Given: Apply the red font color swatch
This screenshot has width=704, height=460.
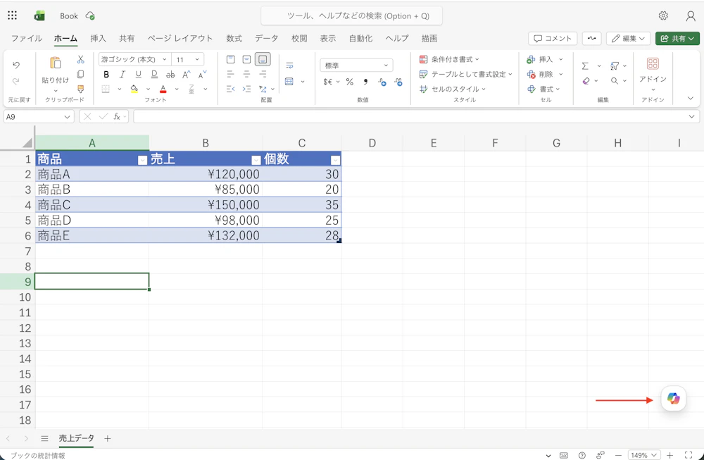Looking at the screenshot, I should pos(163,89).
